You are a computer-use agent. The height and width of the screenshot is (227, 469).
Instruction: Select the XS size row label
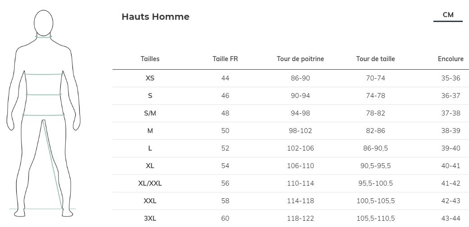[x=150, y=78]
